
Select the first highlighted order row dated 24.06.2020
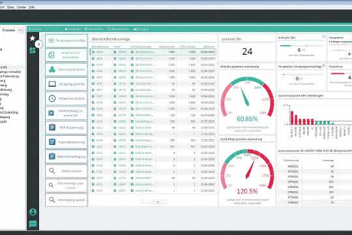[153, 52]
